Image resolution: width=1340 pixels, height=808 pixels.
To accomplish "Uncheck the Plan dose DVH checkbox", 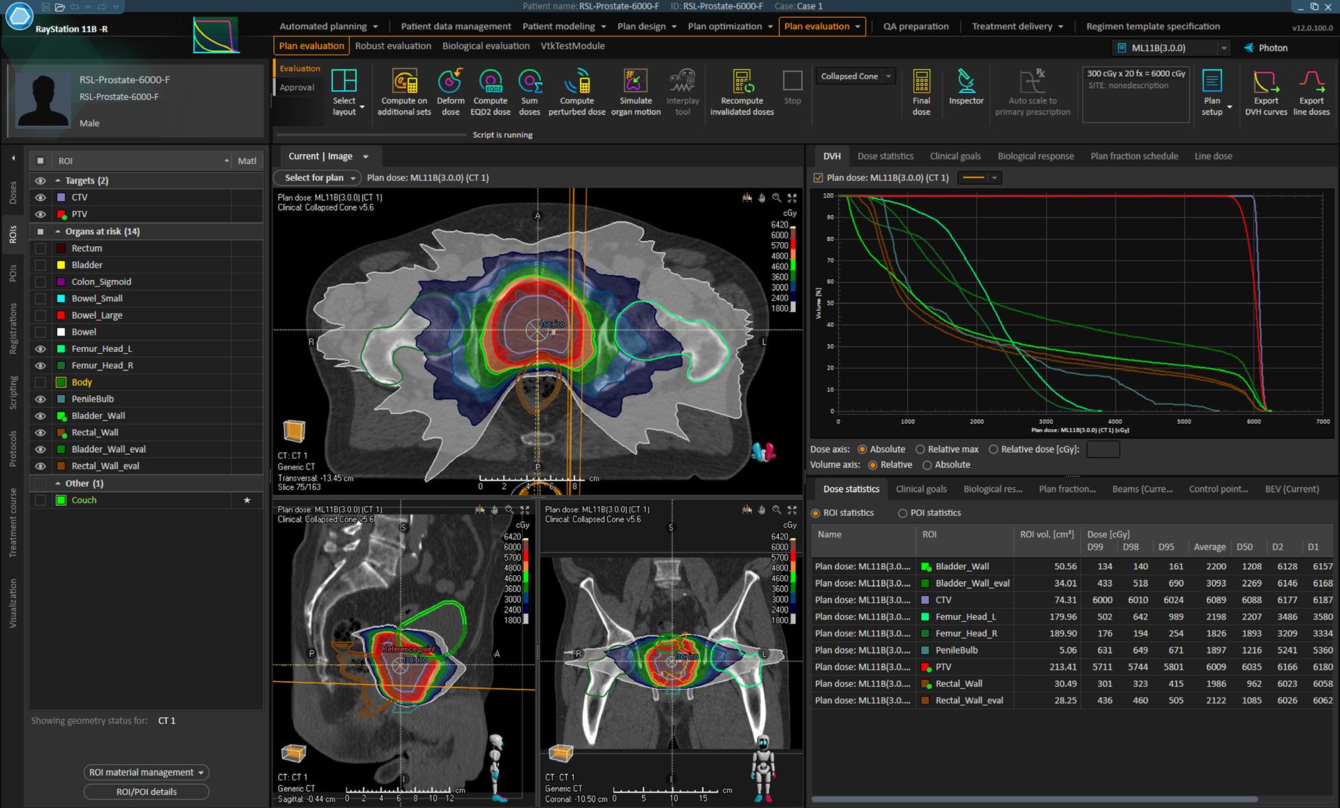I will click(x=818, y=178).
